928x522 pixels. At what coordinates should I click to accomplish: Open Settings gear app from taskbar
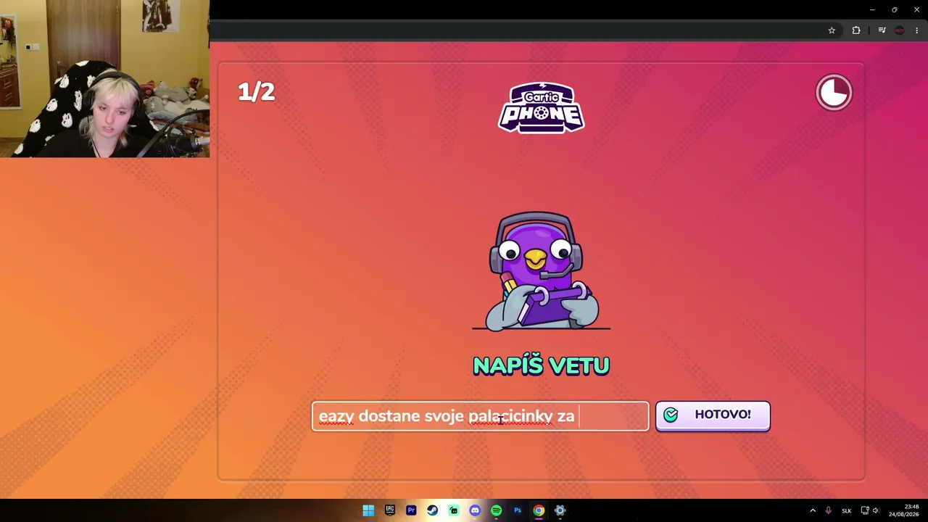[x=560, y=510]
